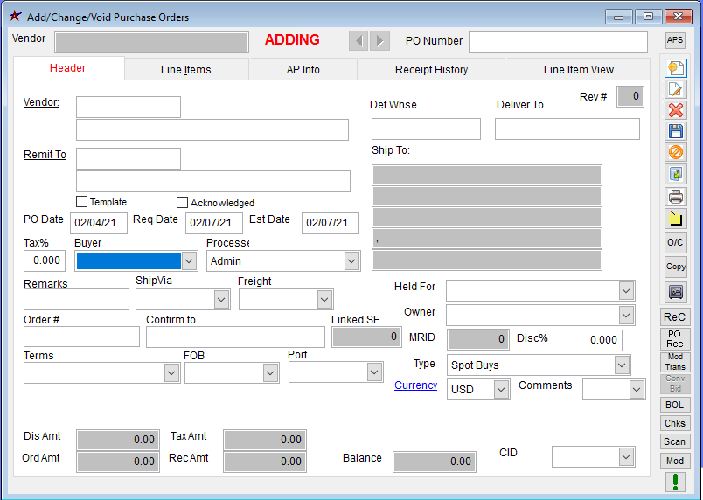Click the BOL button
703x500 pixels.
(x=675, y=405)
